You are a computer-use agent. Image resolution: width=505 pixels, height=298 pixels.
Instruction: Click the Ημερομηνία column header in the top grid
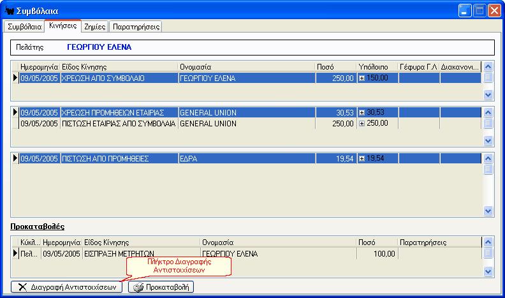[40, 67]
